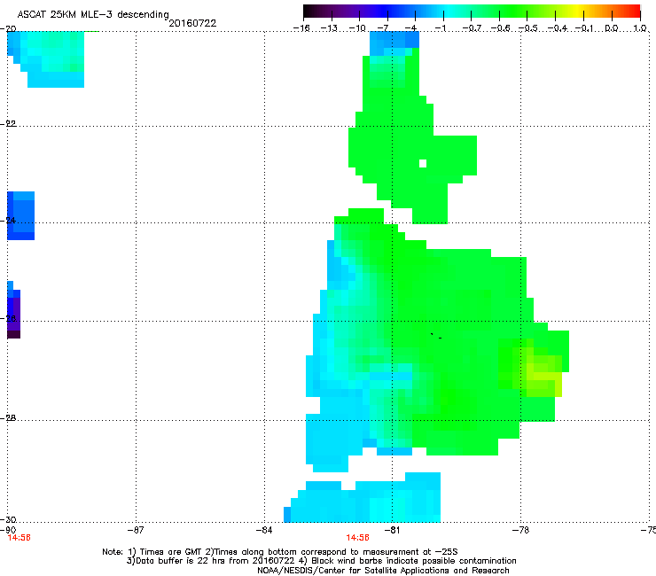Click the '-30' latitude axis label
The image size is (656, 576).
click(x=8, y=519)
